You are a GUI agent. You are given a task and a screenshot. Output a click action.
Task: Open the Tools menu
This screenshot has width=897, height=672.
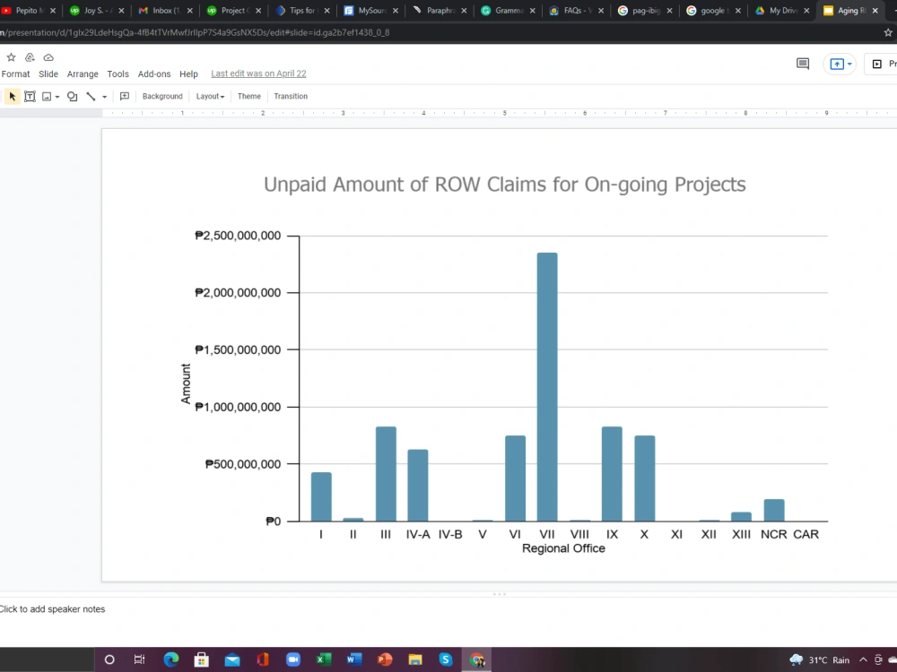(118, 73)
